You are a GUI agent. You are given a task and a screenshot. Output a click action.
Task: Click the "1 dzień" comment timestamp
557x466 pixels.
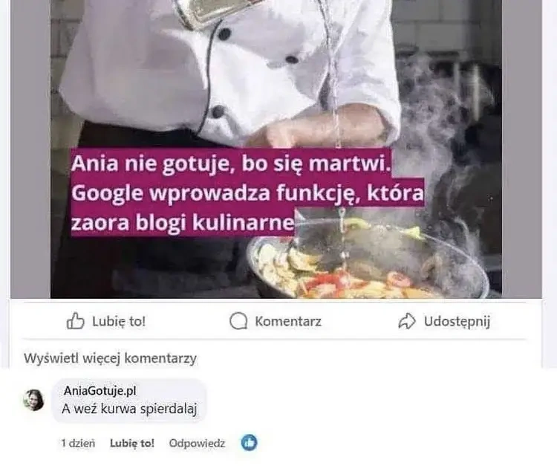pos(78,443)
